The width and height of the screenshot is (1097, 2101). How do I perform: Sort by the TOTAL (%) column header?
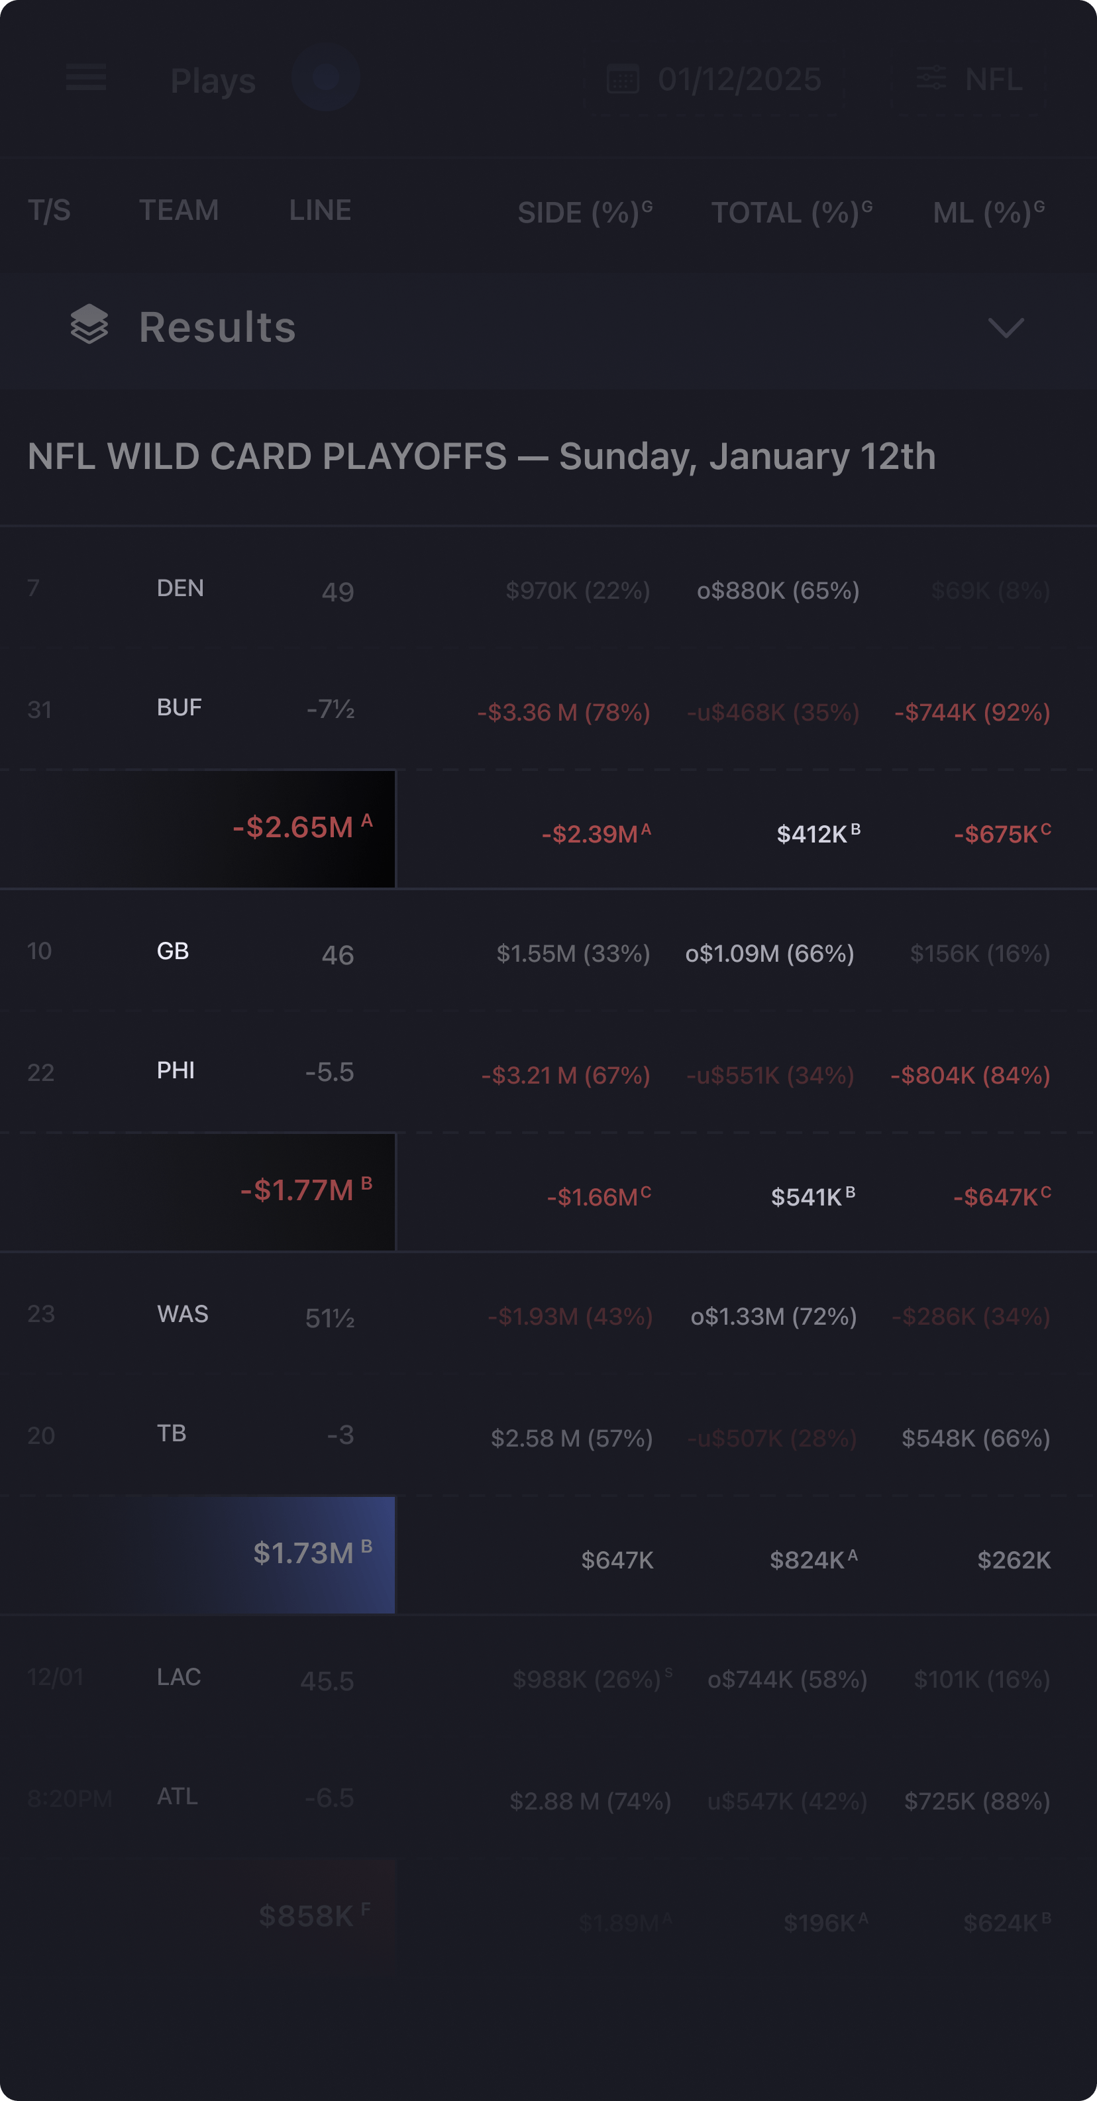[x=792, y=212]
